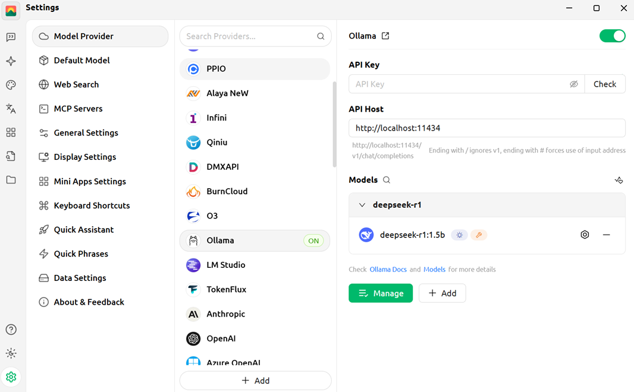
Task: Click the tool-use wrench tag on deepseek-r1:1.5b
Action: point(479,235)
